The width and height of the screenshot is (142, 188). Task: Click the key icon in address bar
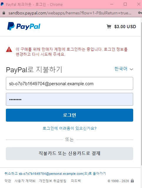tap(140, 13)
